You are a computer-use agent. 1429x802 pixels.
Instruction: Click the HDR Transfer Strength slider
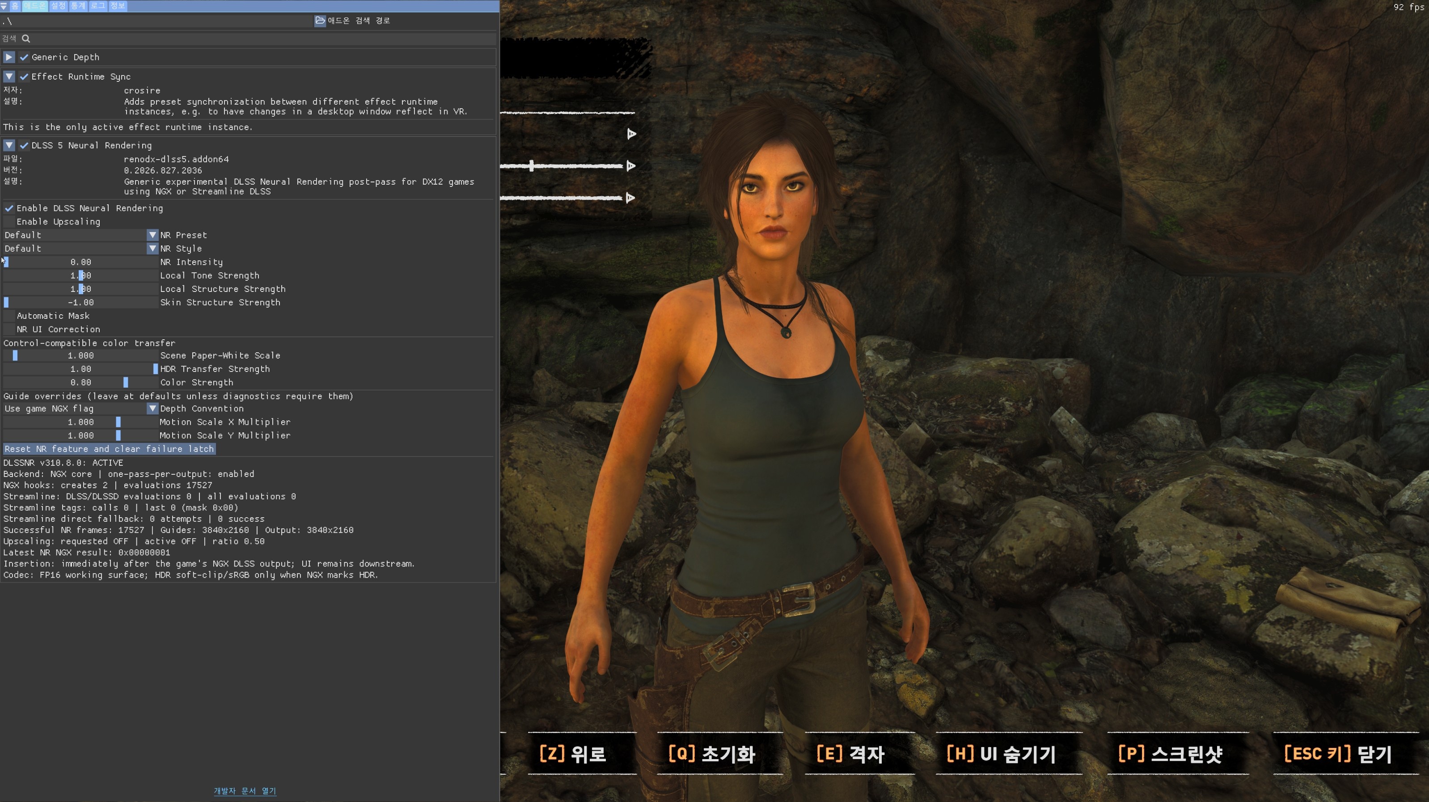pos(81,369)
